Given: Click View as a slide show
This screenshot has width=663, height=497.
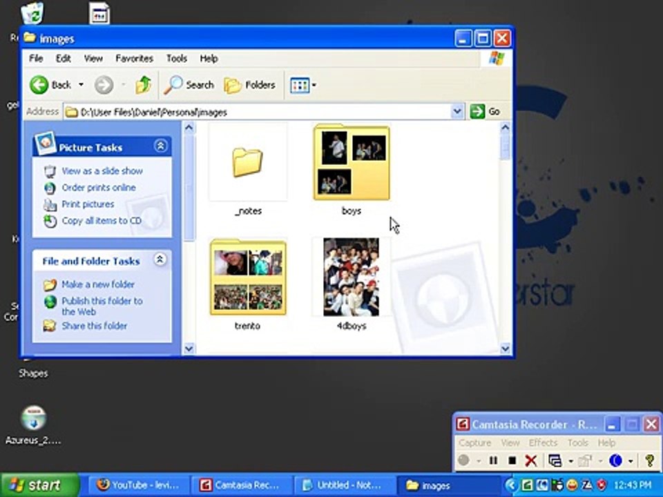Looking at the screenshot, I should click(102, 170).
